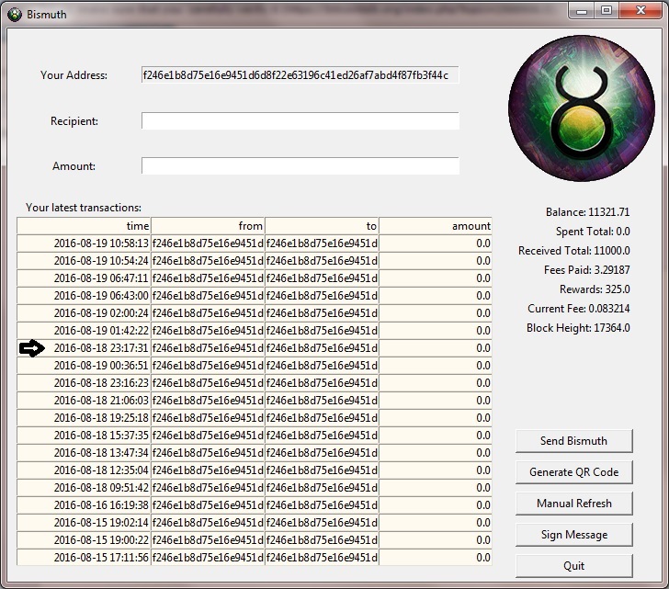This screenshot has width=669, height=589.
Task: Click the 'to' column header
Action: pyautogui.click(x=322, y=226)
